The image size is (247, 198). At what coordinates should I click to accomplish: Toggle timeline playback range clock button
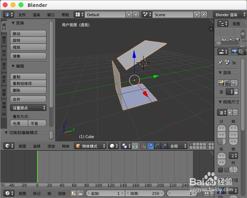point(74,193)
